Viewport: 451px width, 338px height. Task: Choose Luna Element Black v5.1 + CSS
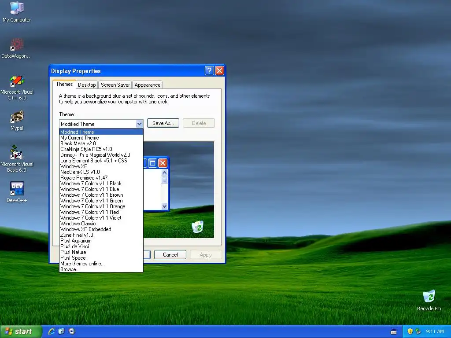(x=101, y=161)
